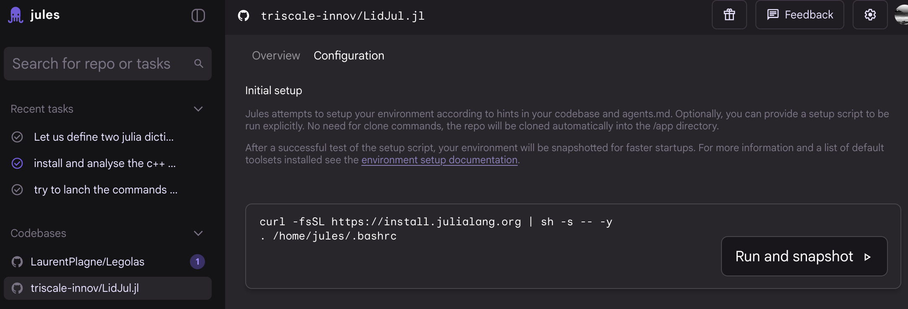Open the user profile avatar
The width and height of the screenshot is (908, 309).
click(901, 15)
